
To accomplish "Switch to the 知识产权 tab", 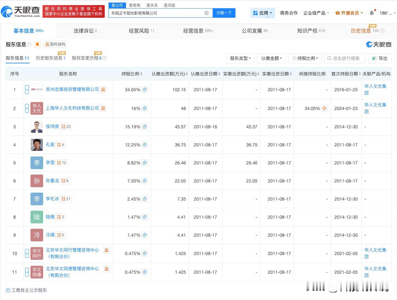I will click(311, 31).
